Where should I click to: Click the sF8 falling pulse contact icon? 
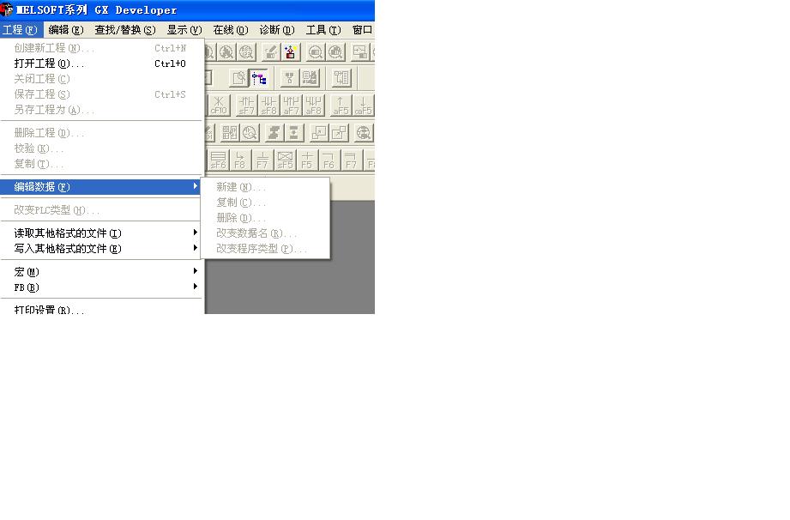[268, 106]
